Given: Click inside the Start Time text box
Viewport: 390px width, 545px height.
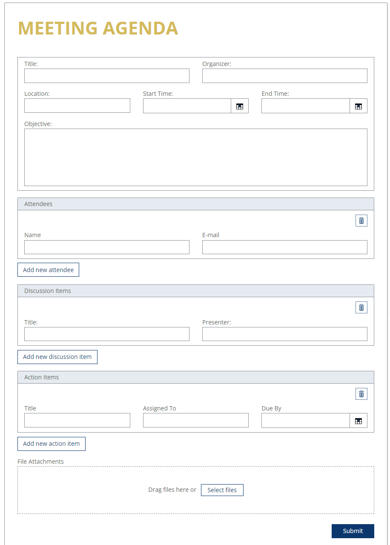Looking at the screenshot, I should coord(187,106).
